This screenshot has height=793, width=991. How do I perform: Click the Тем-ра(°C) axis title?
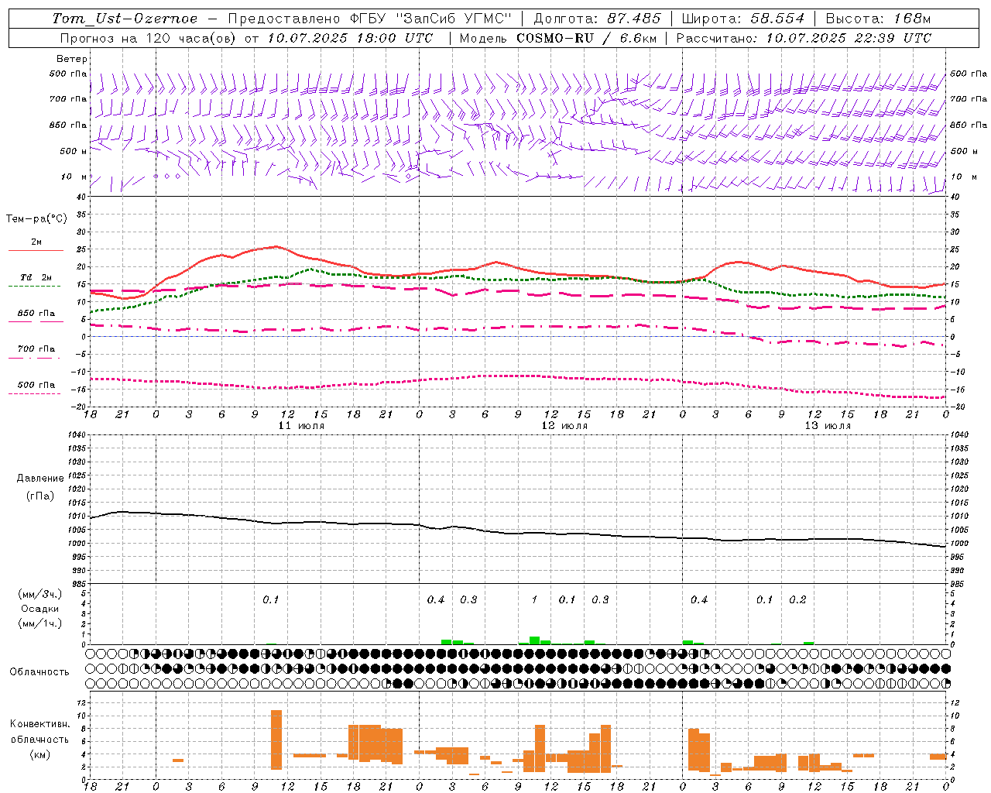click(36, 219)
